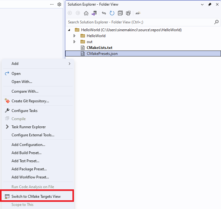Click Add Configuration... menu entry
The image size is (221, 209).
[x=38, y=145]
